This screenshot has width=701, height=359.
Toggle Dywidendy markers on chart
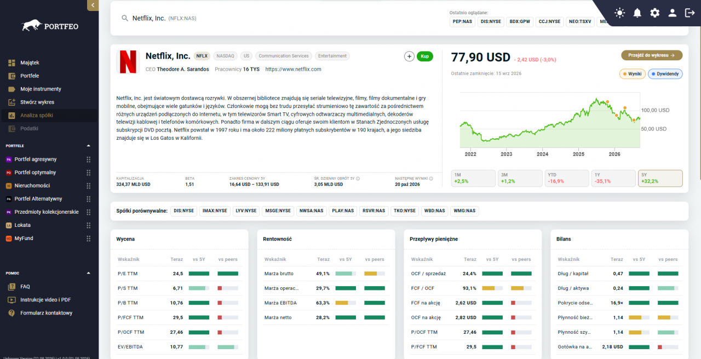tap(665, 73)
